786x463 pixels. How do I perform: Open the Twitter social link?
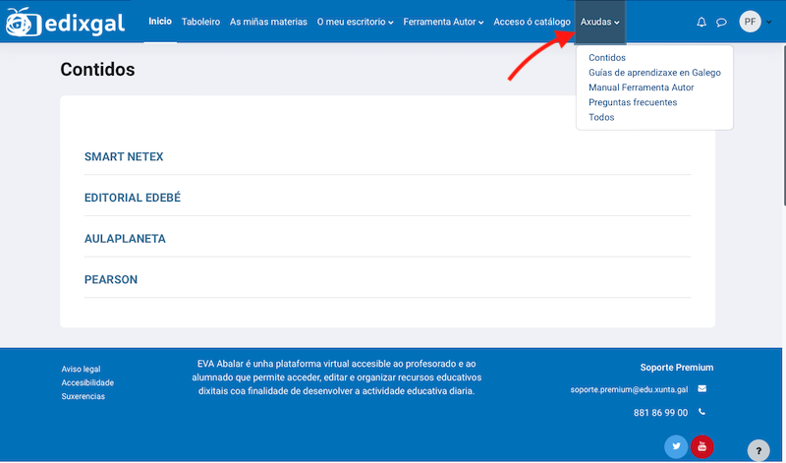point(675,446)
